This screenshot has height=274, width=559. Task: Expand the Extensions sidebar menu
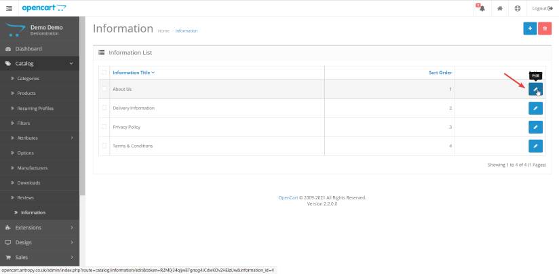tap(39, 227)
